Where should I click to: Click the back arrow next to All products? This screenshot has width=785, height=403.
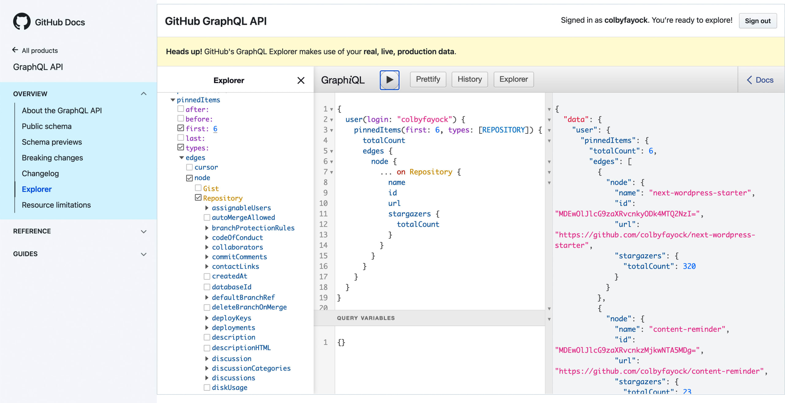pyautogui.click(x=15, y=50)
